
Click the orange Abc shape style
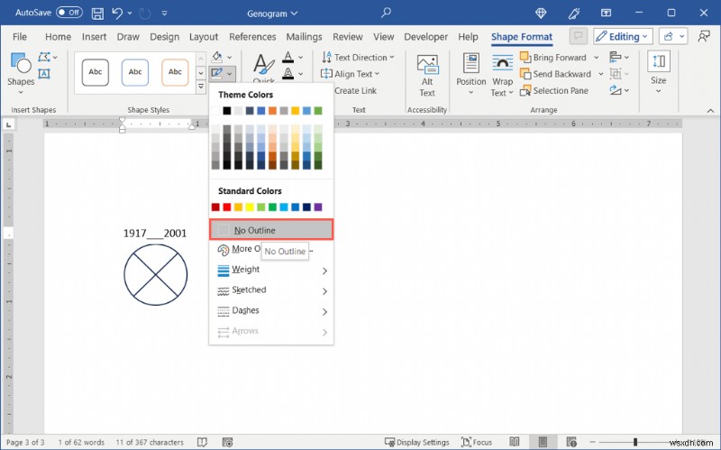[175, 72]
